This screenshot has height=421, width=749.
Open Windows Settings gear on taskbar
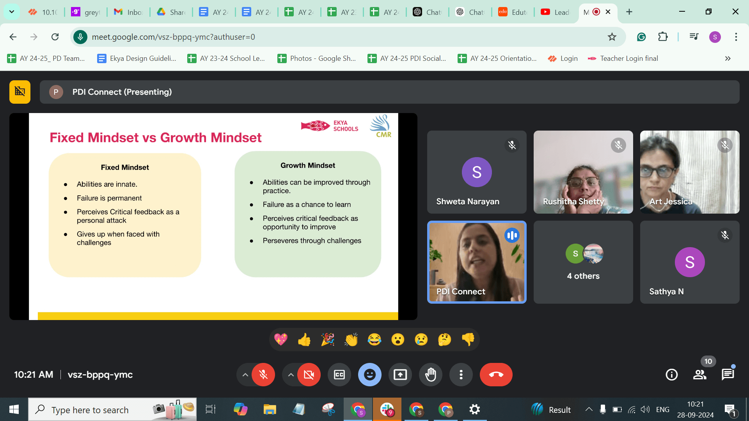pyautogui.click(x=474, y=409)
